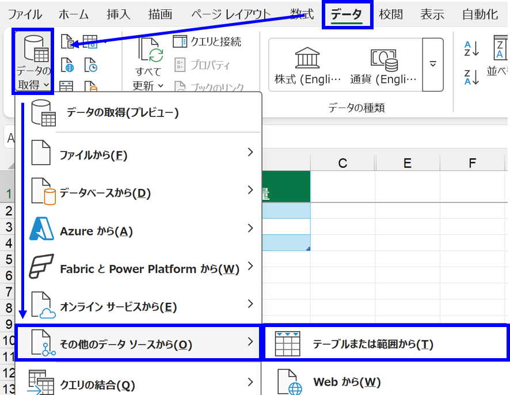Image resolution: width=510 pixels, height=395 pixels.
Task: Select column E header
Action: [407, 163]
